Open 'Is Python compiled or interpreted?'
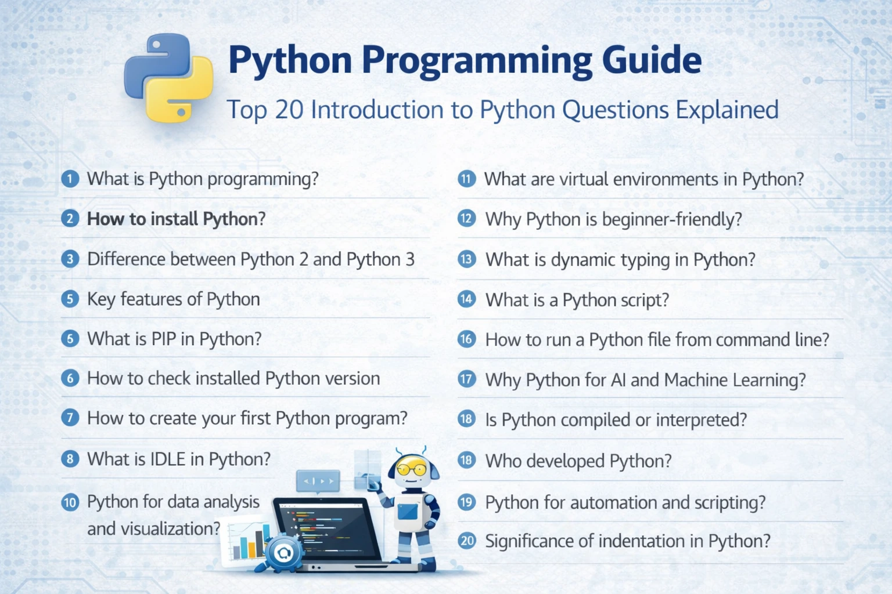The image size is (892, 594). pos(616,419)
